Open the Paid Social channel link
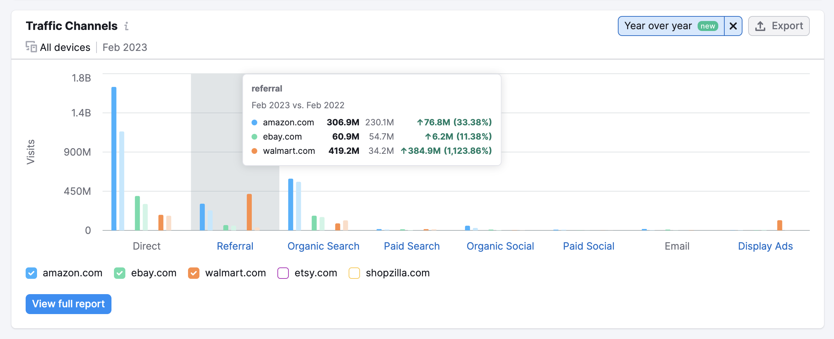This screenshot has width=834, height=339. (589, 246)
